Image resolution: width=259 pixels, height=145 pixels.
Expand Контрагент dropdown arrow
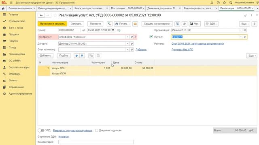click(x=127, y=37)
